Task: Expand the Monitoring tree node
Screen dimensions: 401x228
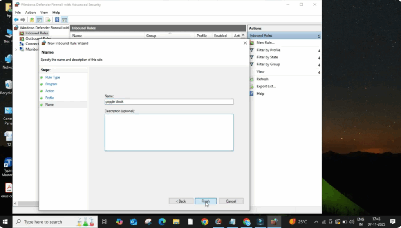Action: click(16, 49)
